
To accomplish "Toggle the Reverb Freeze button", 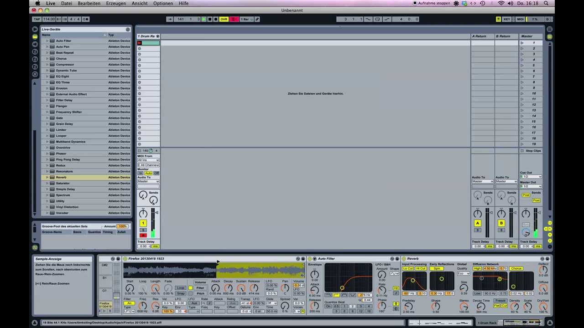I will pos(501,301).
